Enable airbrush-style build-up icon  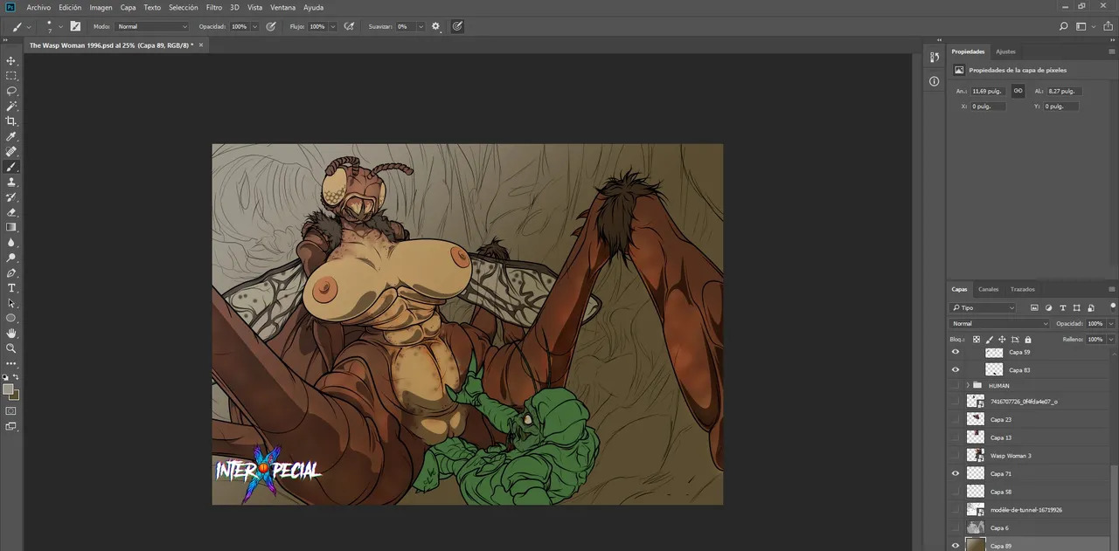(350, 27)
